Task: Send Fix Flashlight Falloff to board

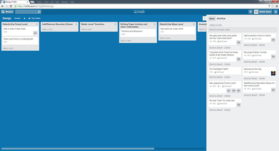Action: (x=216, y=77)
